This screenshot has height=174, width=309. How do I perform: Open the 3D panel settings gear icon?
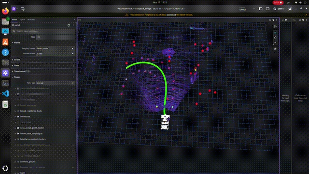(274, 20)
